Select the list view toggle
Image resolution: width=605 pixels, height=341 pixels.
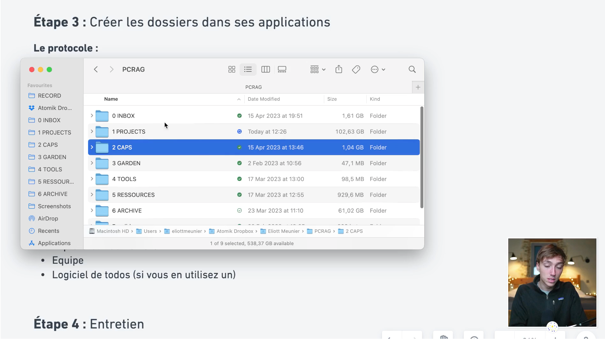[248, 69]
